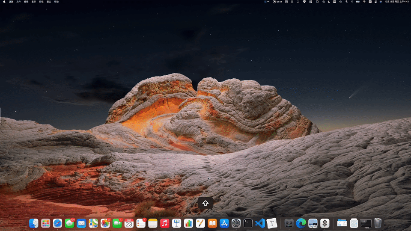Open Microsoft Edge in the dock

[301, 223]
